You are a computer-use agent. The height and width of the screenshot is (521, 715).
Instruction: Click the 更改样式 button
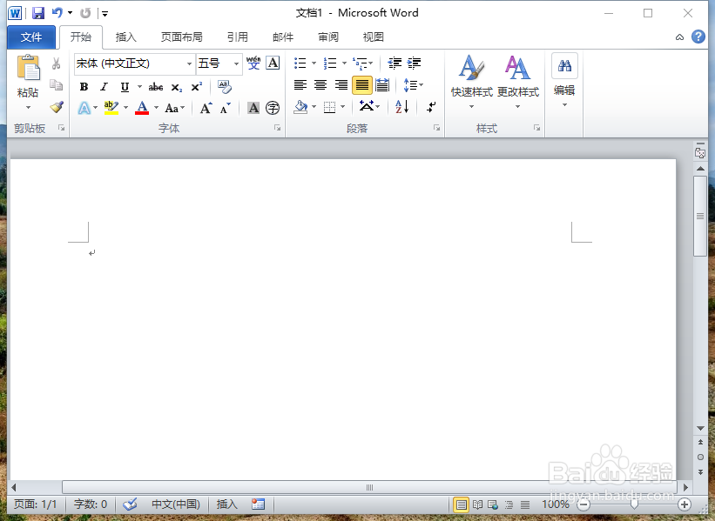coord(517,78)
